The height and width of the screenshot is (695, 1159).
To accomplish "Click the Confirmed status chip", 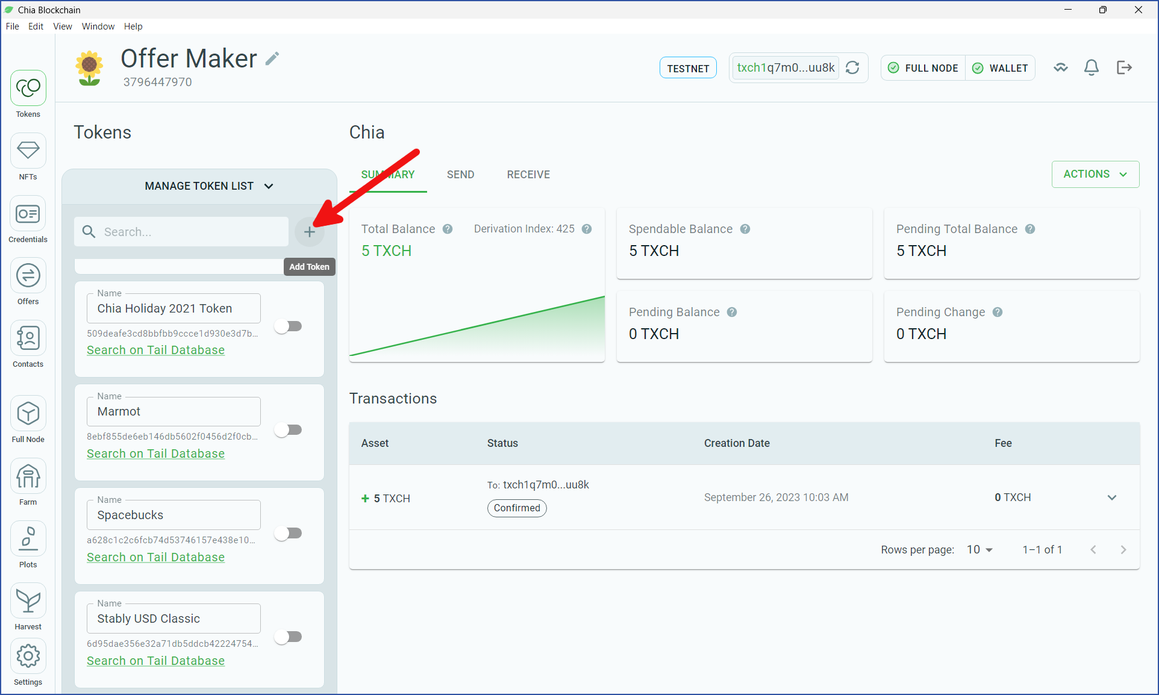I will click(x=517, y=508).
